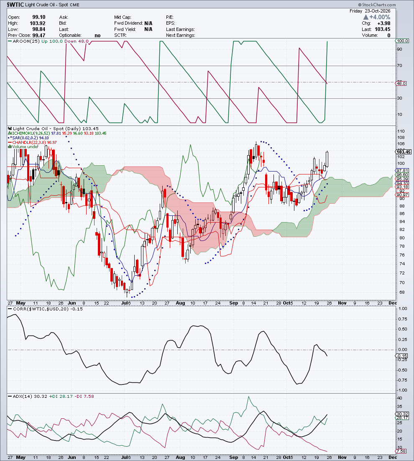Click 'Aug' on the price chart date axis
This screenshot has width=414, height=461.
(180, 303)
